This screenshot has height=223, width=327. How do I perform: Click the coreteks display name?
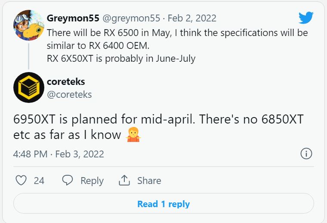tap(66, 81)
